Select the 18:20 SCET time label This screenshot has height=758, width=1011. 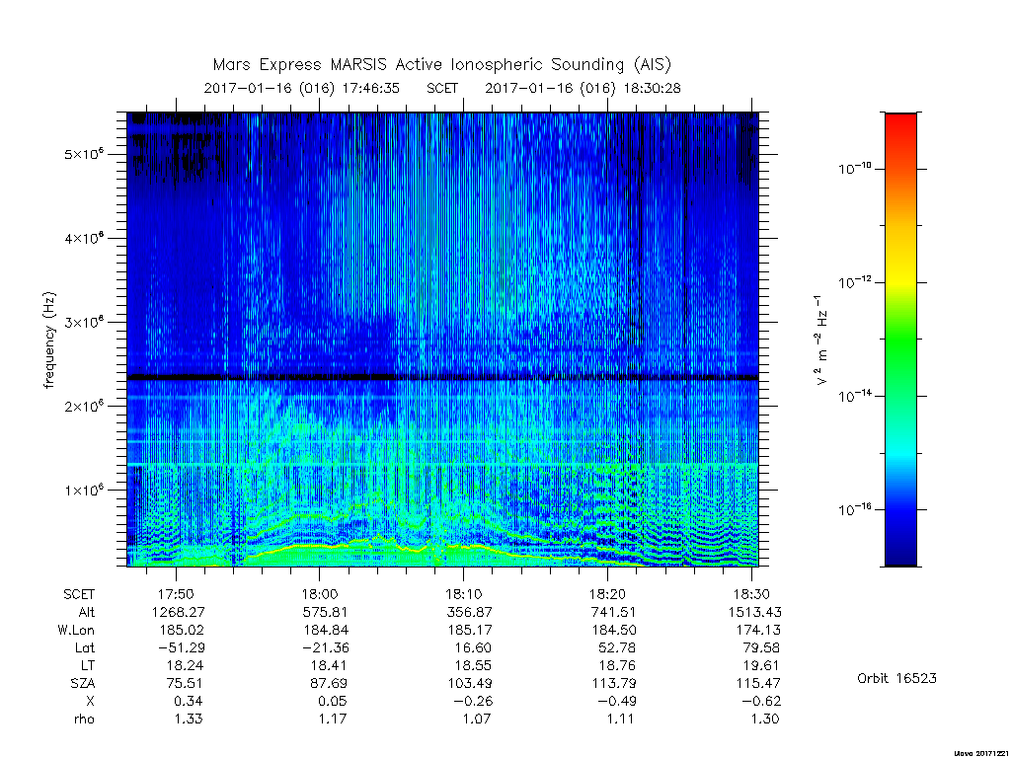[x=607, y=594]
